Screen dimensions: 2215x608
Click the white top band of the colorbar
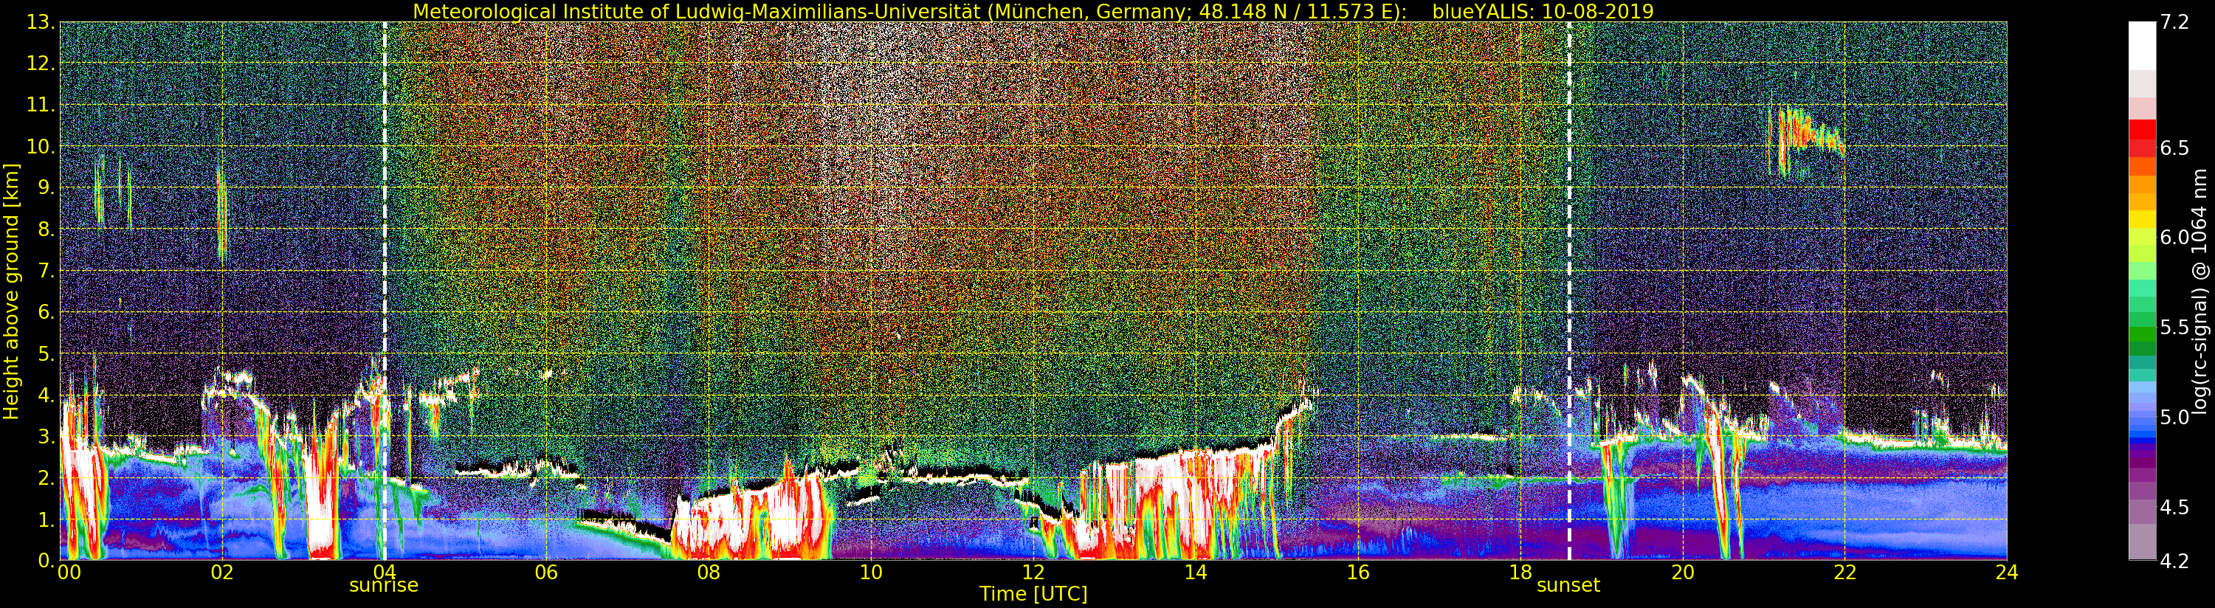click(x=2142, y=45)
